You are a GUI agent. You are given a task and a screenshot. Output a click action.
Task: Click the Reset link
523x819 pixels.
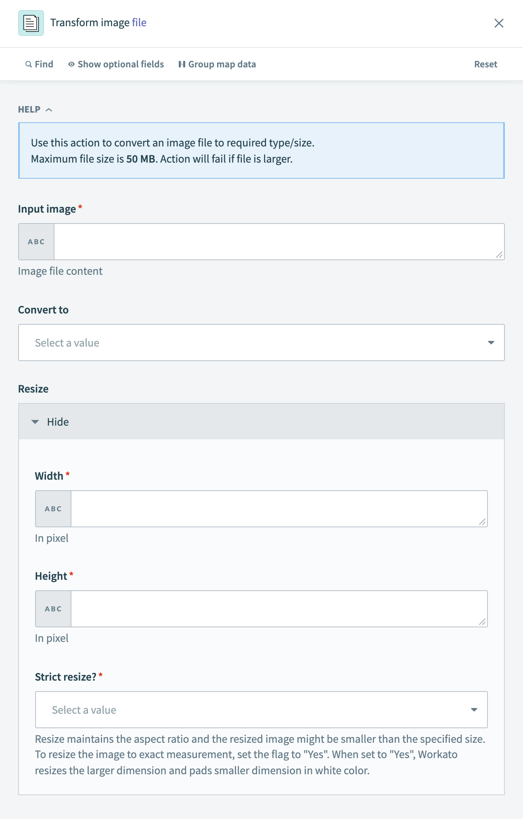[485, 64]
